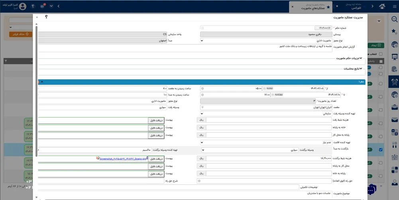Expand the 'نتایج محاسبات' section

pyautogui.click(x=361, y=69)
